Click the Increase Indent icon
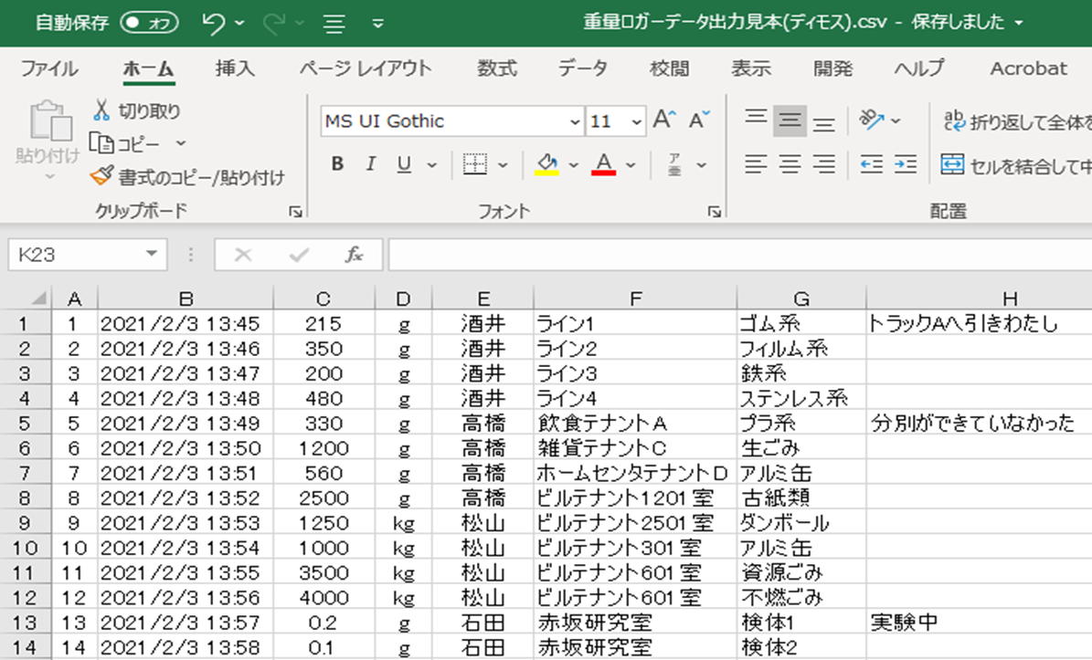1092x660 pixels. (x=906, y=164)
